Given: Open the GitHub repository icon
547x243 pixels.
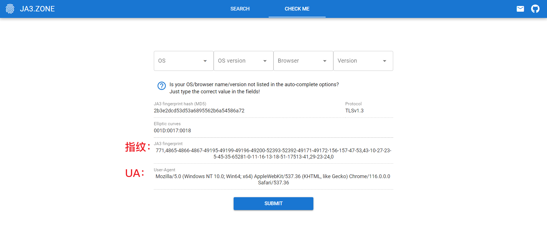Looking at the screenshot, I should coord(535,9).
